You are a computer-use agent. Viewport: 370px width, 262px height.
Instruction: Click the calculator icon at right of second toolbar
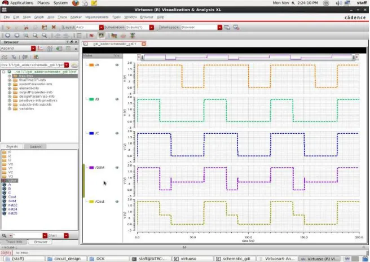tap(133, 36)
